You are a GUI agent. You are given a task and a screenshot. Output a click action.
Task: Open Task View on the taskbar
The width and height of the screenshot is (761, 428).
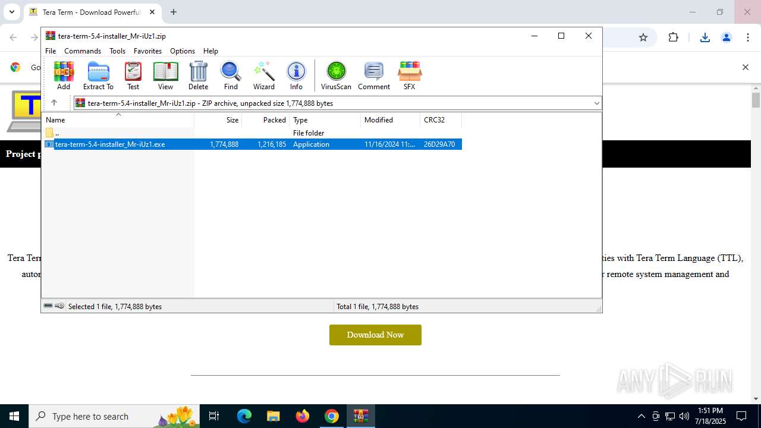pos(214,416)
